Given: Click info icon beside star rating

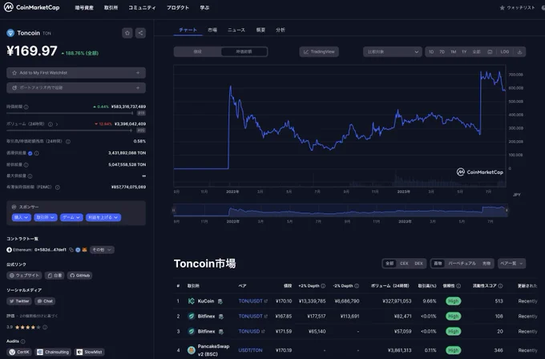Looking at the screenshot, I should coord(45,327).
